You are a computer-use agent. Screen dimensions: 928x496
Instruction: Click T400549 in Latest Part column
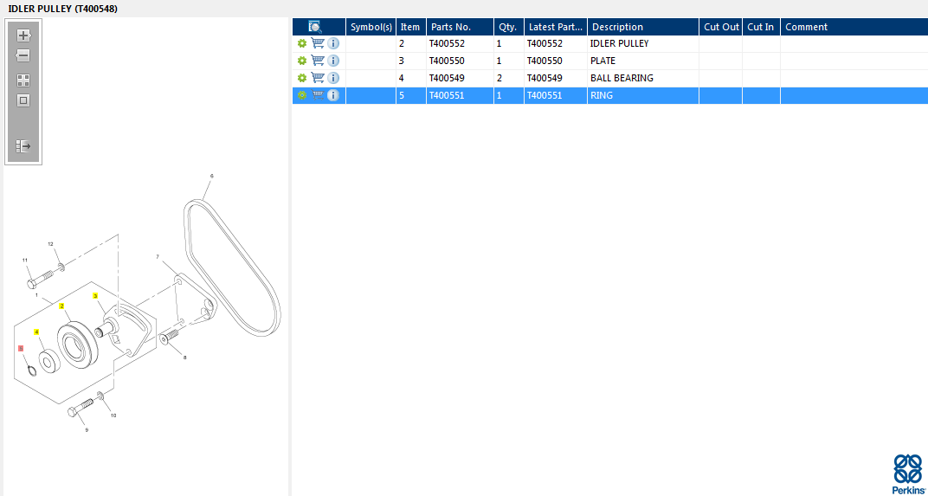(545, 78)
